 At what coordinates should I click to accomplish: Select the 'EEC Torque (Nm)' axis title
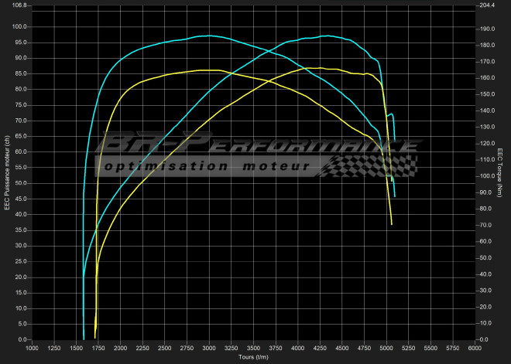(501, 172)
